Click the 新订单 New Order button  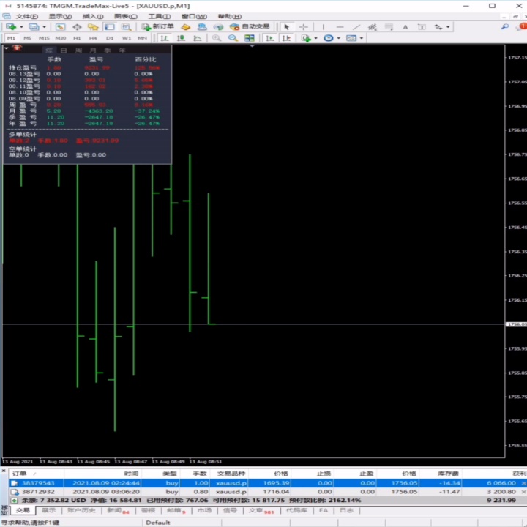(157, 27)
